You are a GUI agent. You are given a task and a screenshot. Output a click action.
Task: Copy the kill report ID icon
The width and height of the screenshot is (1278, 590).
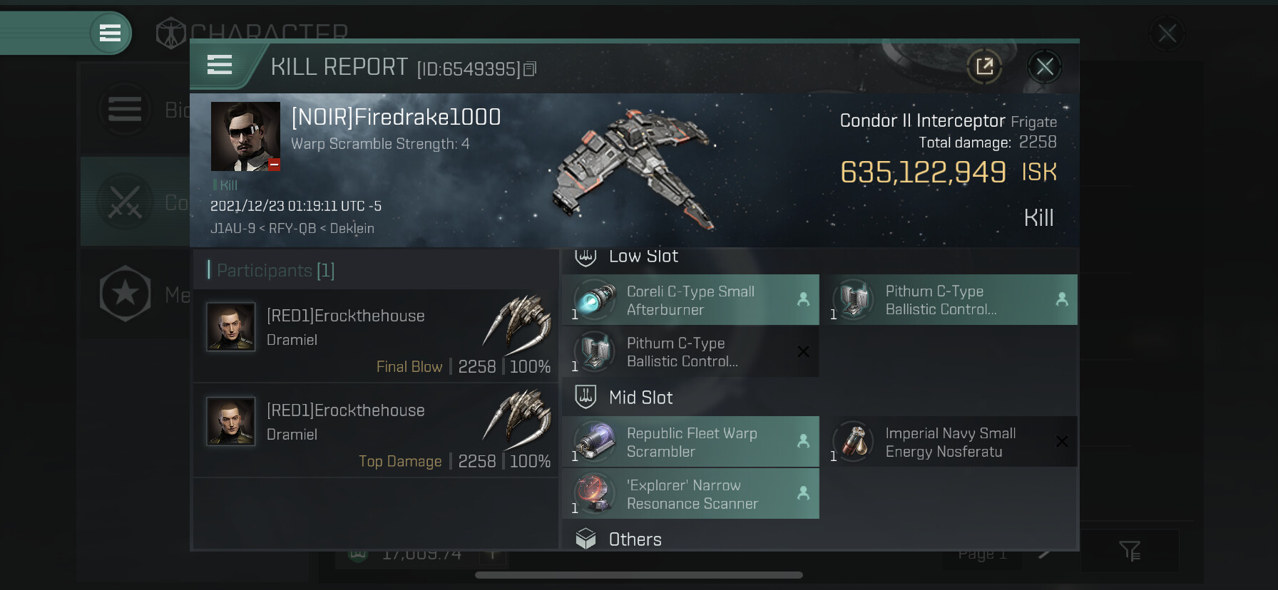(530, 69)
